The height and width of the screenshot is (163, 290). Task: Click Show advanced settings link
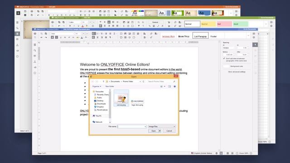(x=237, y=72)
